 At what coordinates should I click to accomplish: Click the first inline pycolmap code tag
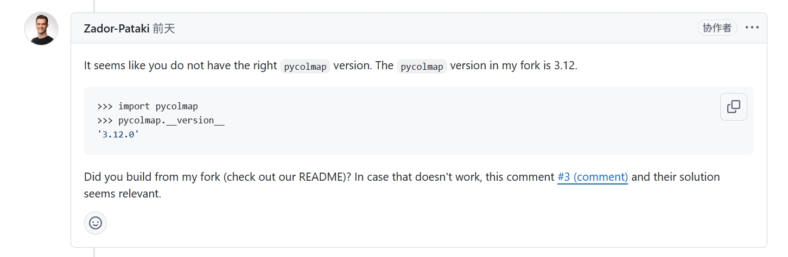(x=305, y=67)
